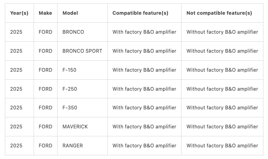Select the BRONCO SPORT model cell
Image resolution: width=268 pixels, height=159 pixels.
(82, 51)
